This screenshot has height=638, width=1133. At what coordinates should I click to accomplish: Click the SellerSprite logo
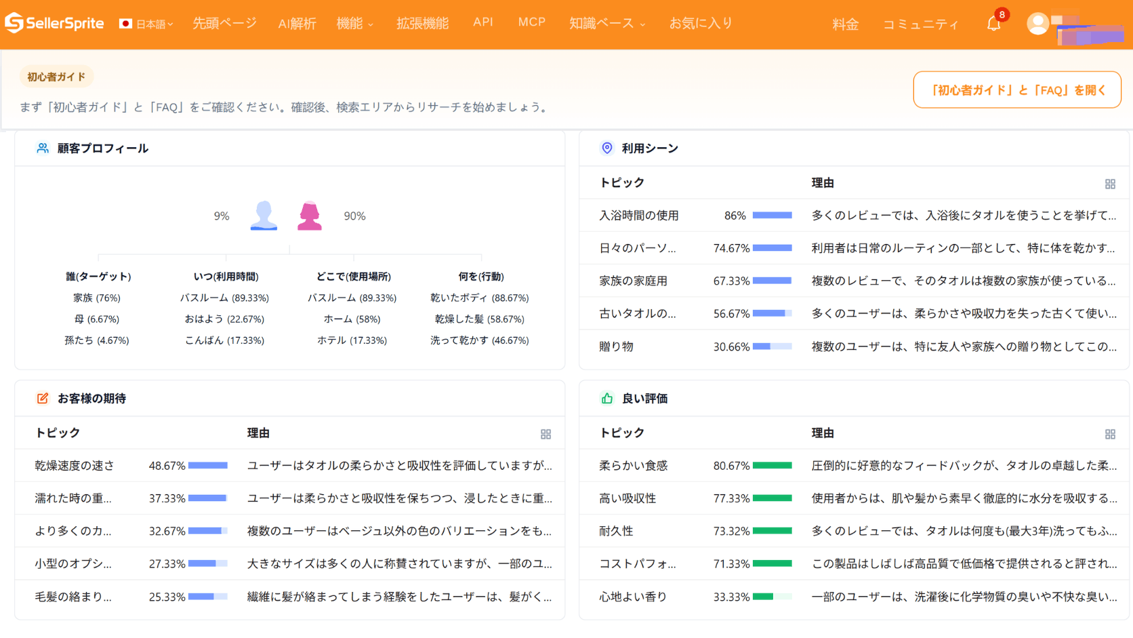54,23
